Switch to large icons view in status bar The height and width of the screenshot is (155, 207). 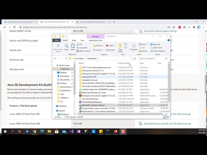[168, 117]
